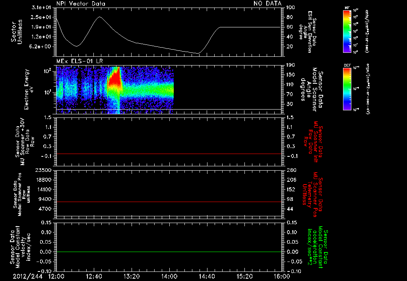This screenshot has width=407, height=281.
Task: Click the '14:00' time tick label
Action: pyautogui.click(x=169, y=277)
